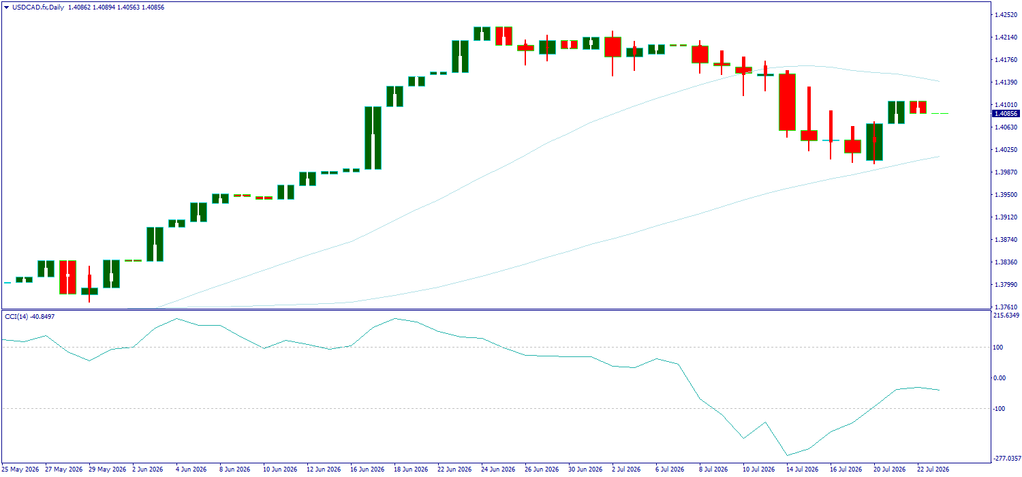
Task: Click the 22 Jul 2026 date label
Action: pyautogui.click(x=934, y=470)
